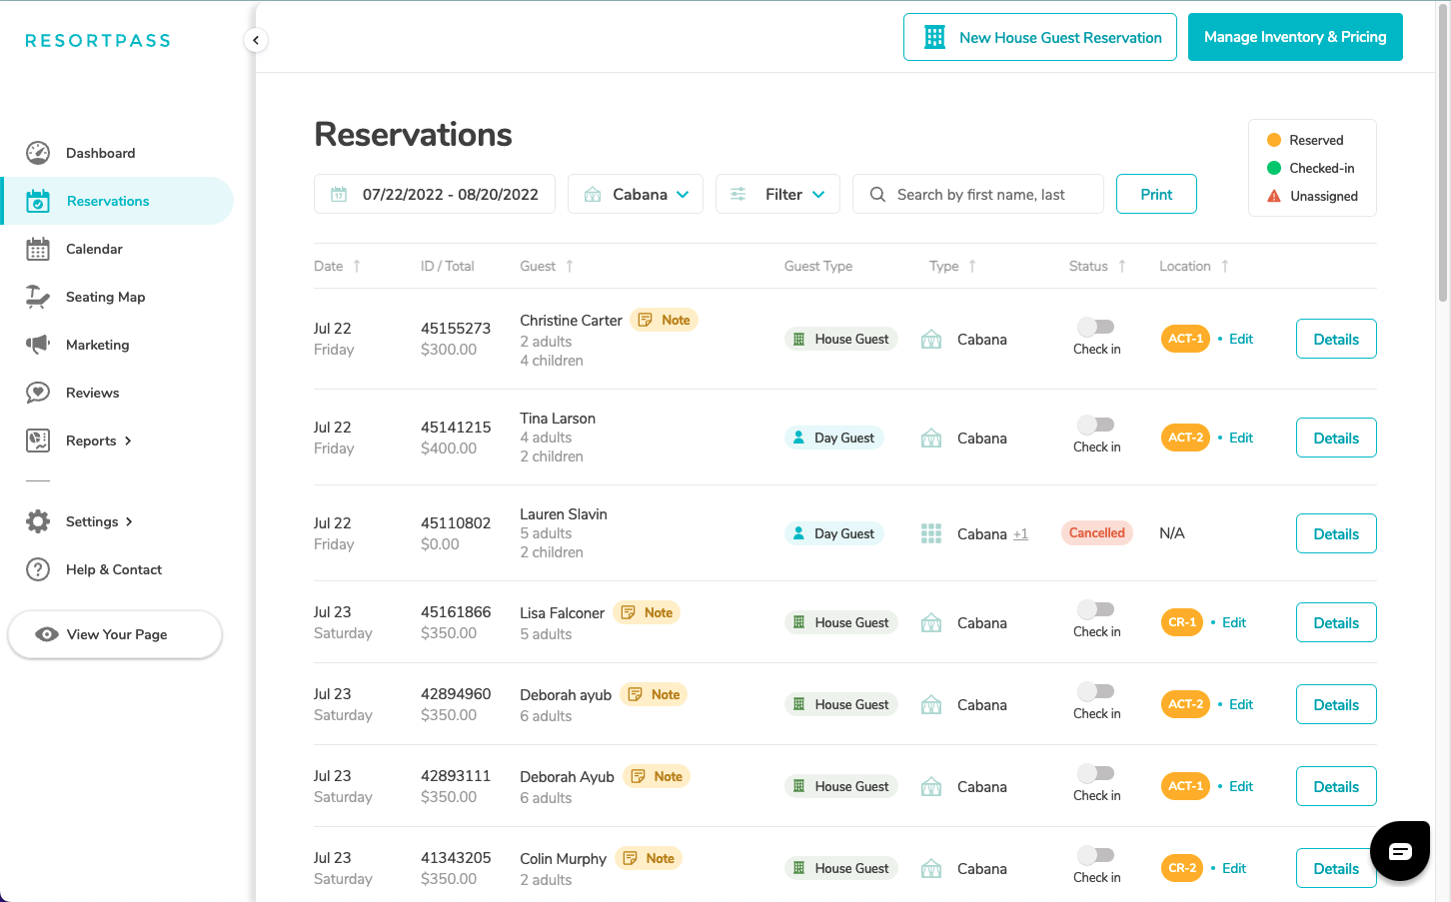Click the building icon in Christine Carter House Guest tag

(x=798, y=339)
